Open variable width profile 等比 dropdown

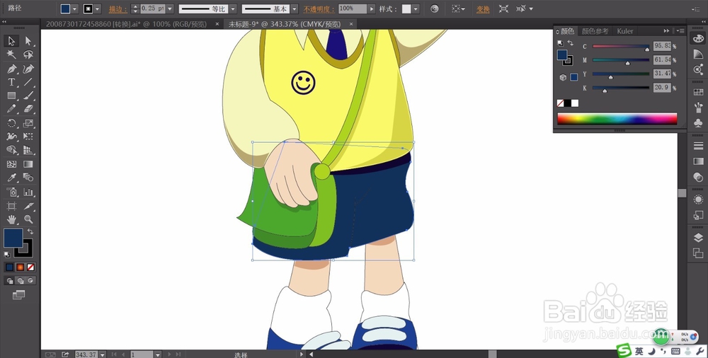pos(233,9)
